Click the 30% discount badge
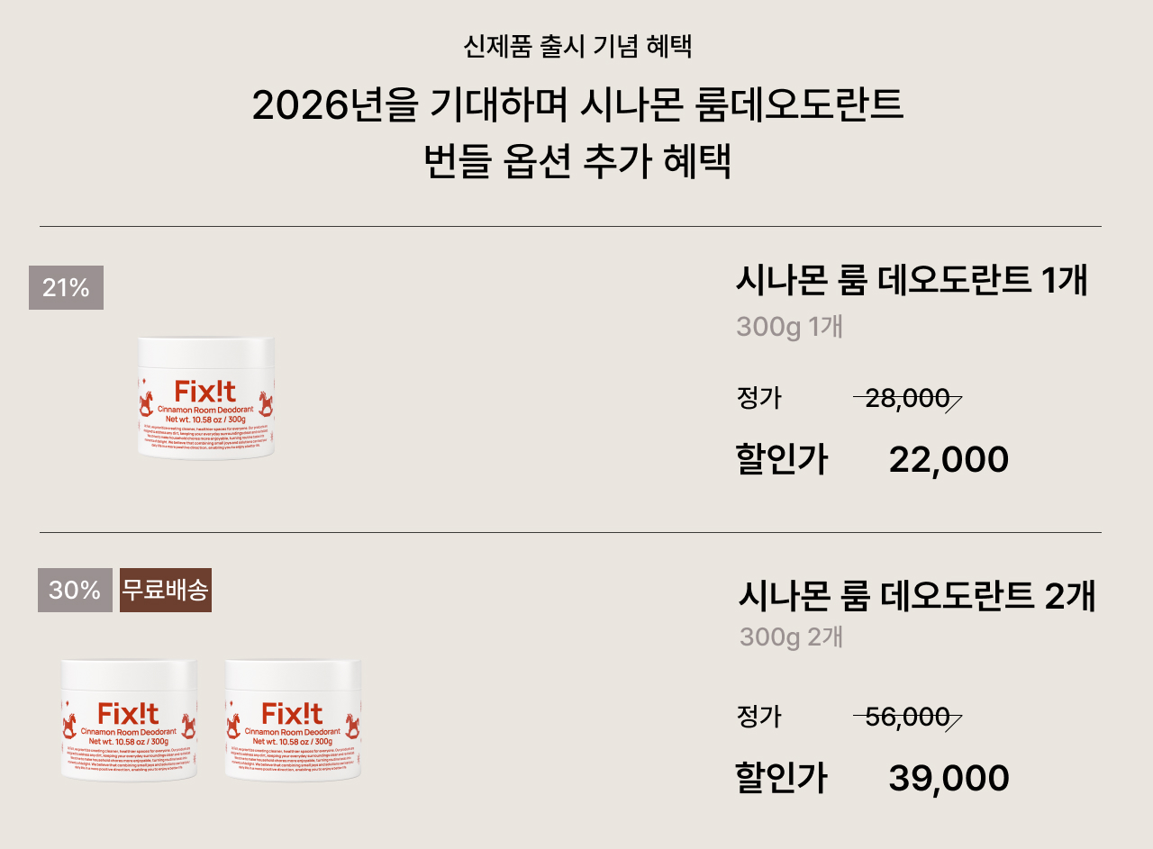Image resolution: width=1153 pixels, height=849 pixels. (x=75, y=591)
